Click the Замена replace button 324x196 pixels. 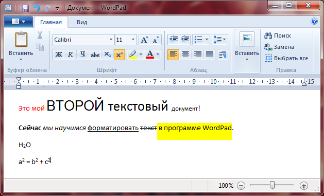tap(279, 47)
